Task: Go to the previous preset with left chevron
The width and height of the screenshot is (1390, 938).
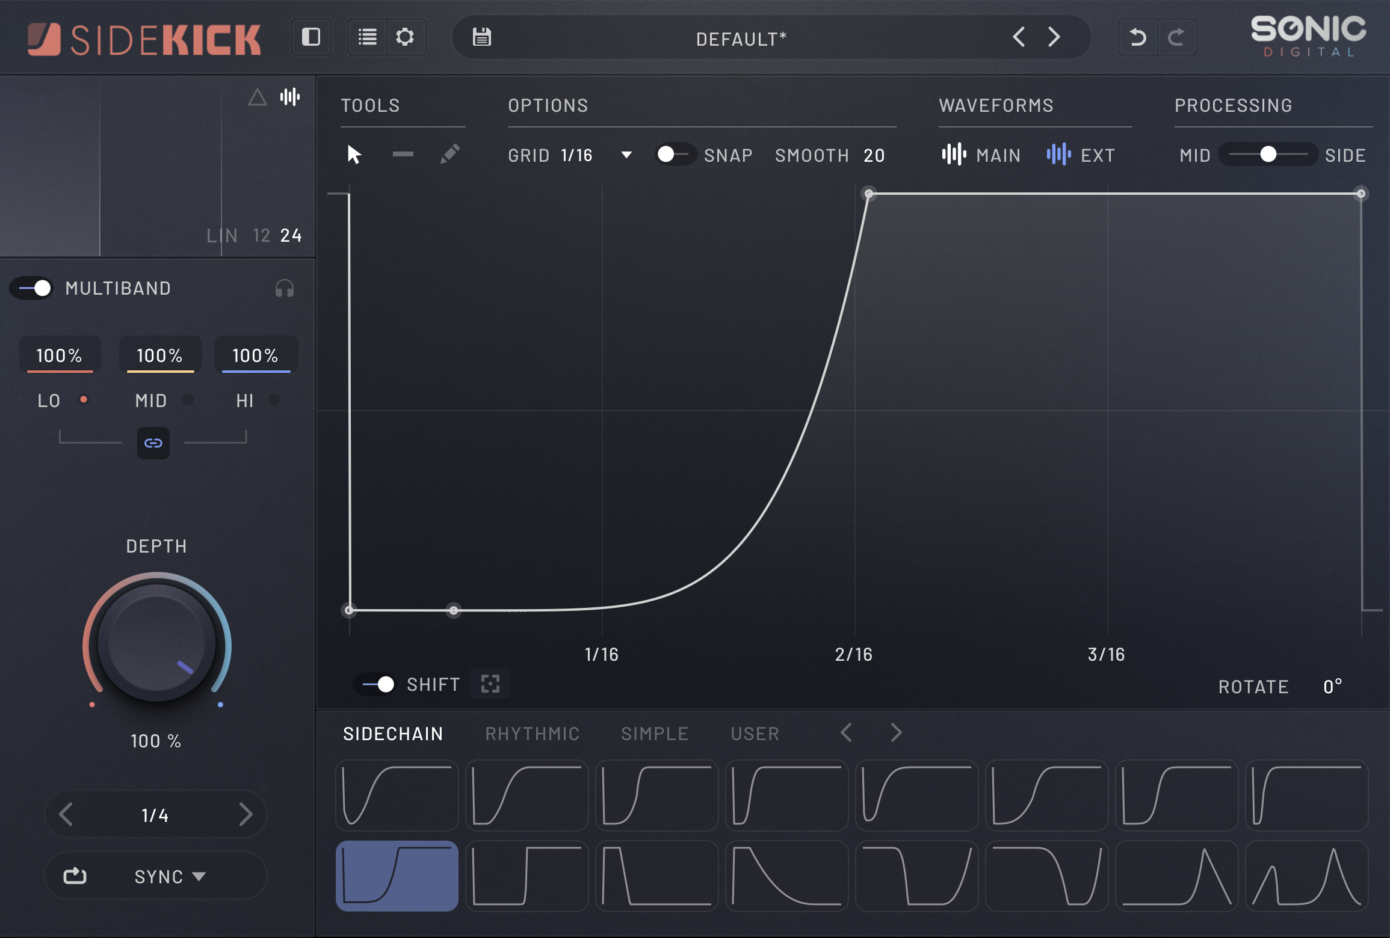Action: (x=1018, y=37)
